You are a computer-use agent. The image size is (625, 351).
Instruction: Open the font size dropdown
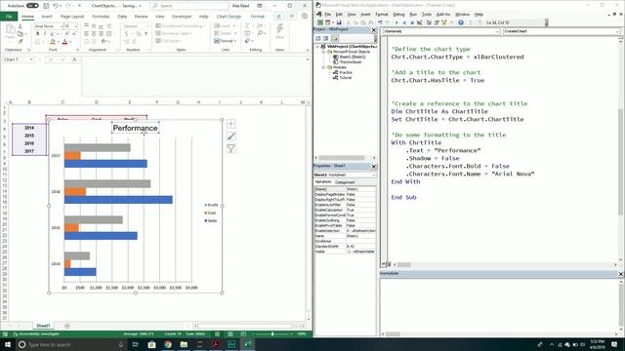pos(76,26)
